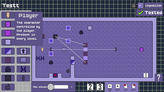
Task: Click the Unpublish button
Action: point(153,6)
